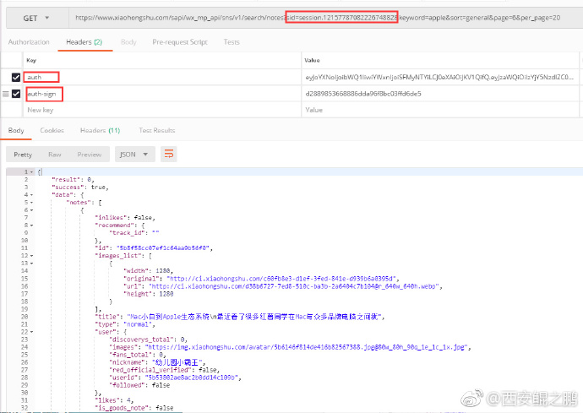583x413 pixels.
Task: Select the request Headers (2) tab
Action: pyautogui.click(x=84, y=42)
